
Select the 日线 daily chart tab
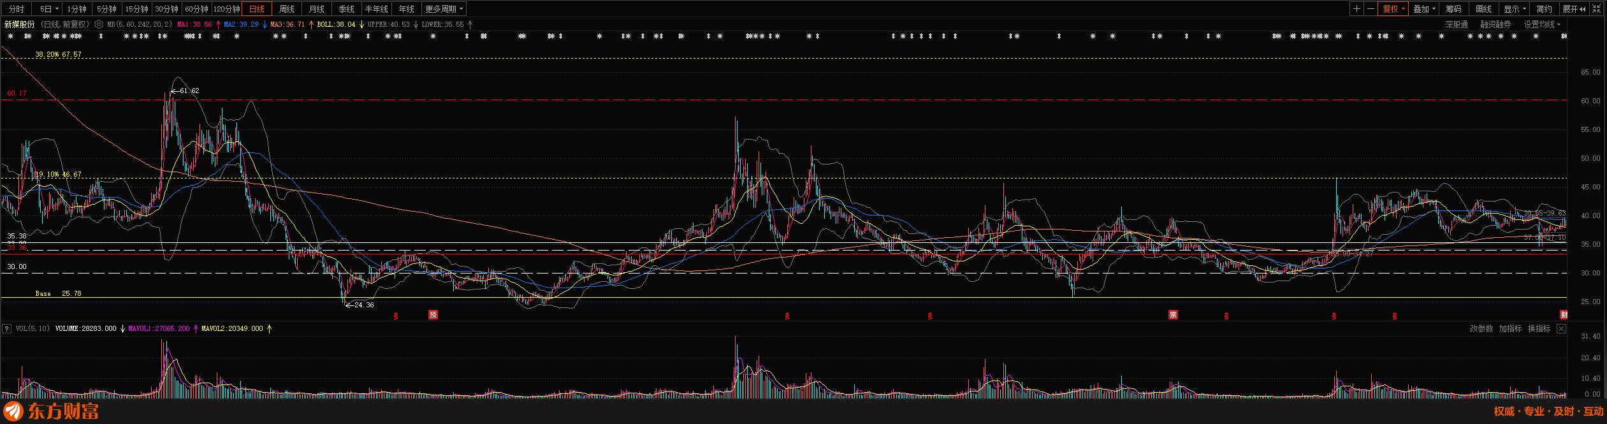click(x=257, y=9)
